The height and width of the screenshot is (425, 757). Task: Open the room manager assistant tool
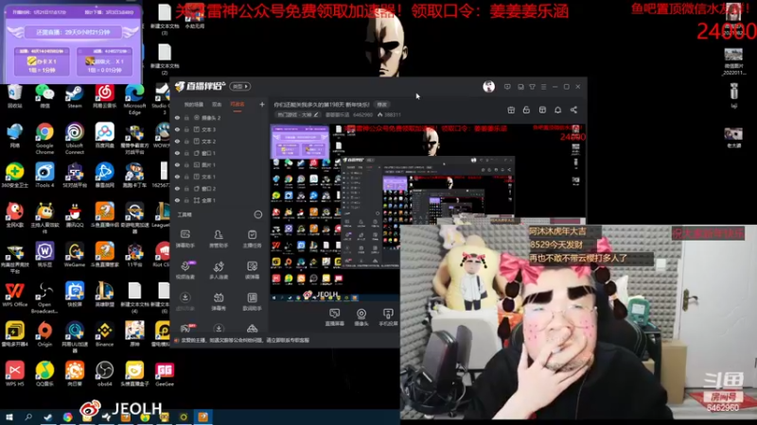(x=219, y=239)
